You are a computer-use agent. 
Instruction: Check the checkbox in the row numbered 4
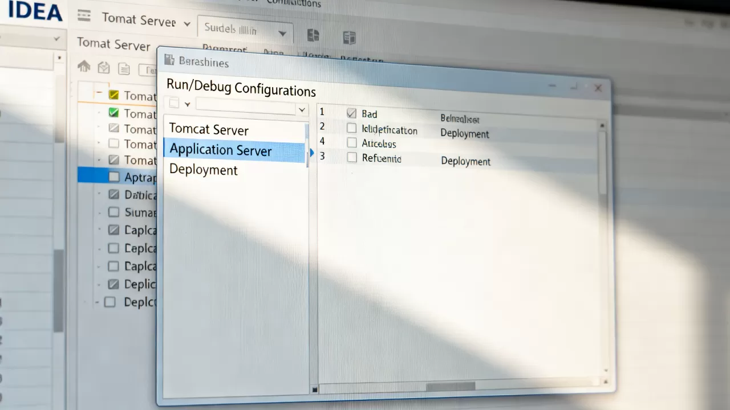point(352,142)
